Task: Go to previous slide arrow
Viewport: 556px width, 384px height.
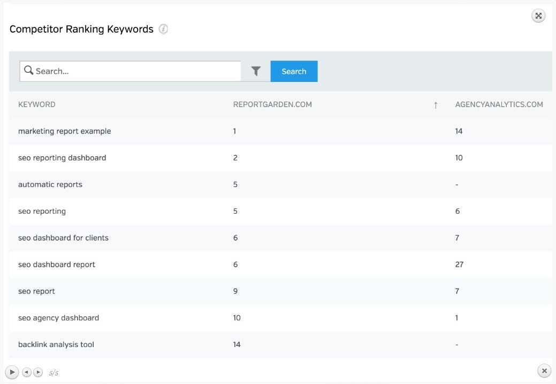Action: point(27,372)
